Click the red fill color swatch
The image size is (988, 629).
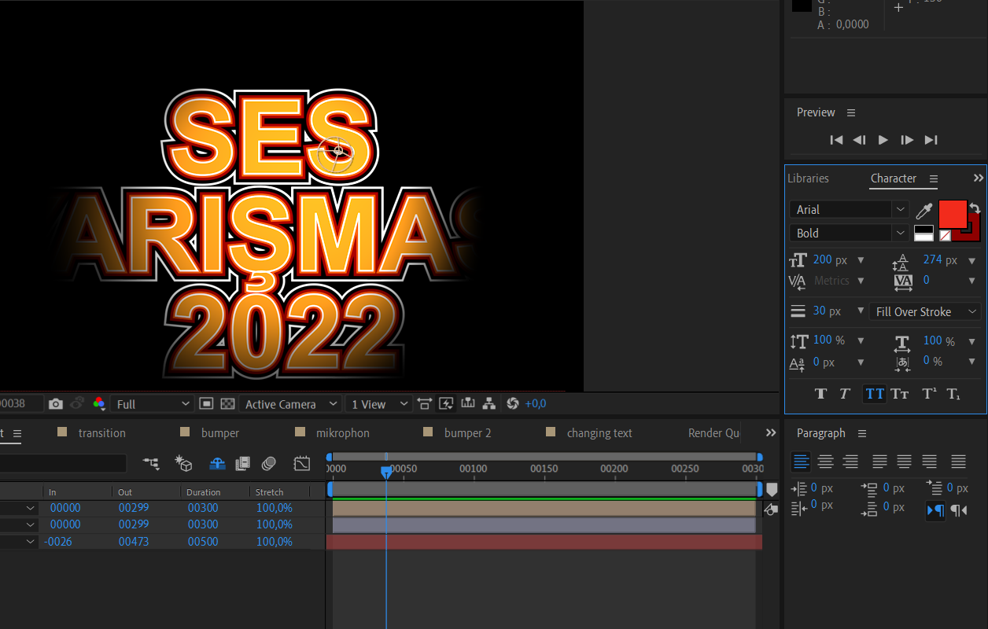pos(952,213)
